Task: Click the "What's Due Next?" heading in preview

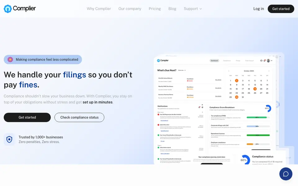Action: 167,70
